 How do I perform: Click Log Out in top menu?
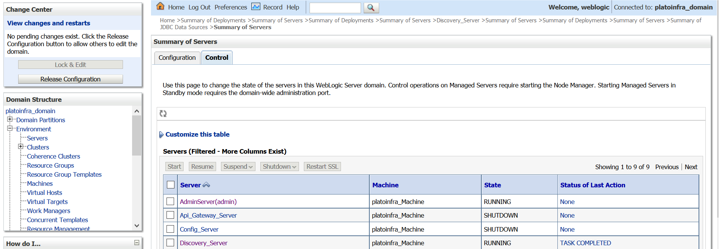(x=199, y=7)
